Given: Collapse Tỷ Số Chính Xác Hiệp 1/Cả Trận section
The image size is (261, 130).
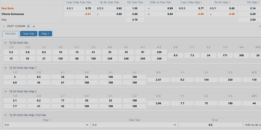Looking at the screenshot, I should 6,115.
